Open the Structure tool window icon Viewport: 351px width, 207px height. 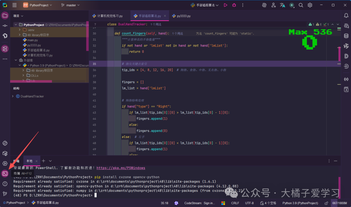(x=5, y=49)
